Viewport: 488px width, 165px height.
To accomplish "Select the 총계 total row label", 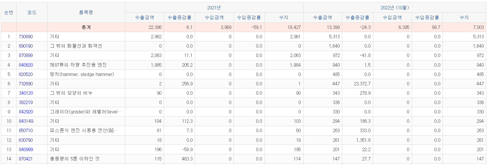I will click(86, 27).
